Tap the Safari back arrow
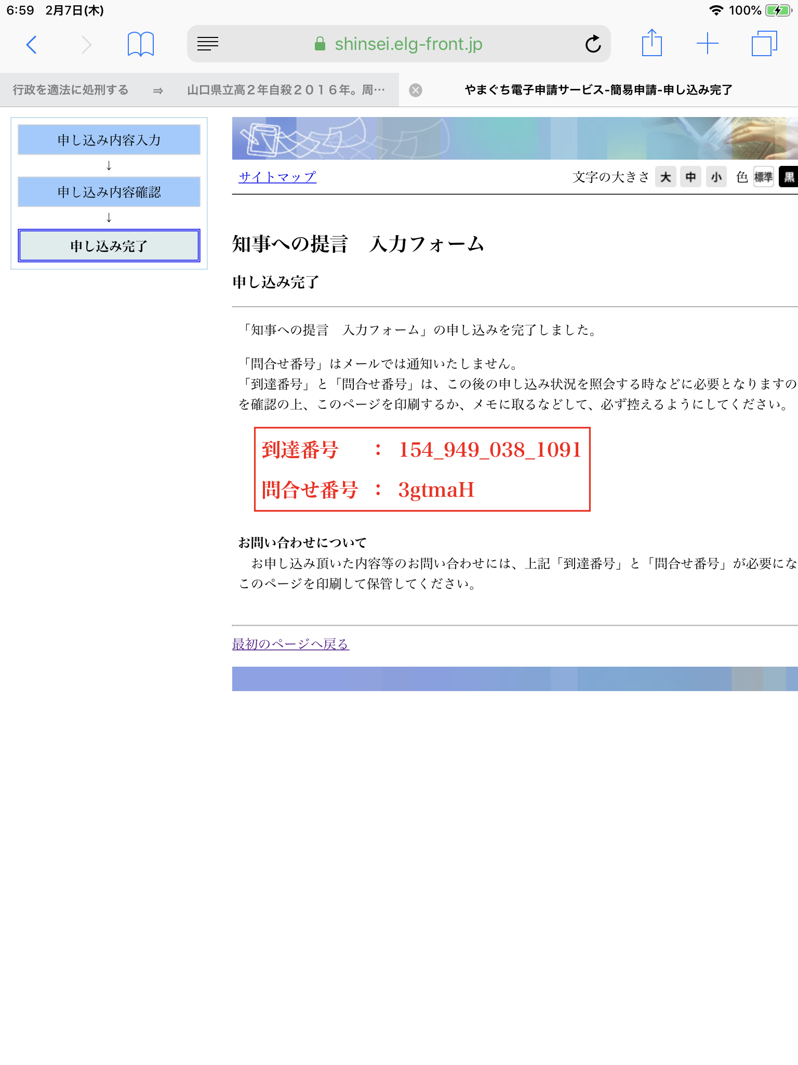This screenshot has width=798, height=1065. click(x=32, y=45)
